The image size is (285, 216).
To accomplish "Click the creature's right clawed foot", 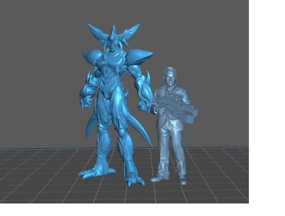I will (135, 180).
